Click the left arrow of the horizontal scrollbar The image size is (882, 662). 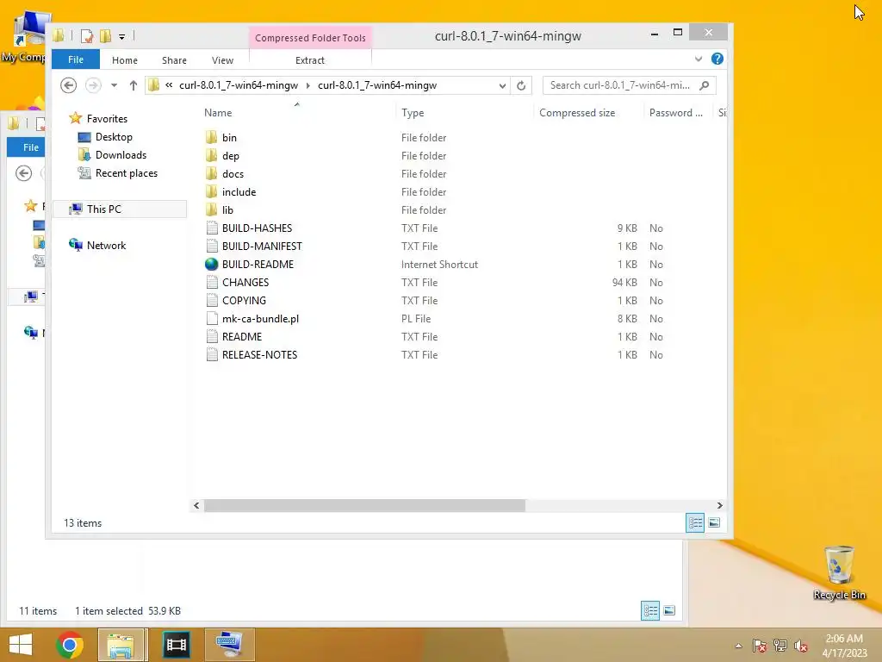[x=196, y=505]
